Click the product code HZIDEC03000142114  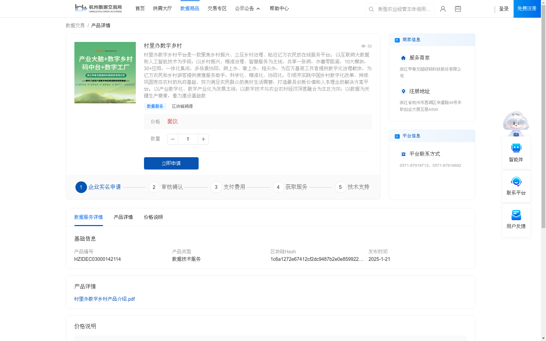coord(98,259)
